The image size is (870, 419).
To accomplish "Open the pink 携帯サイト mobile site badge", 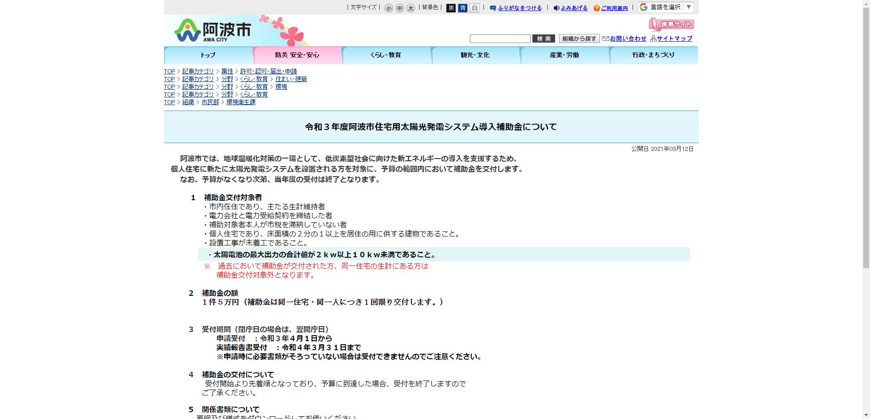I will (671, 24).
